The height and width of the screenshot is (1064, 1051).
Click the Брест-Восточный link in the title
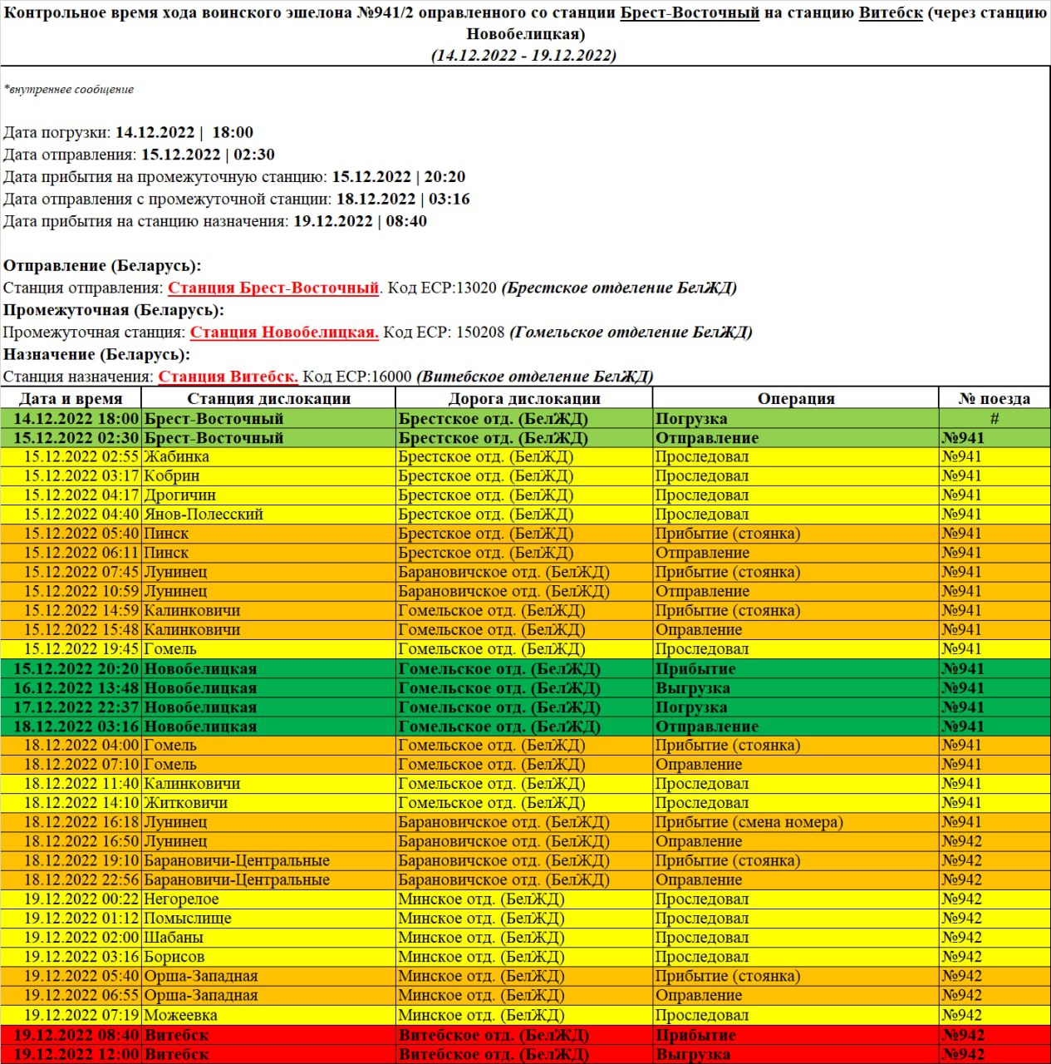pos(685,13)
